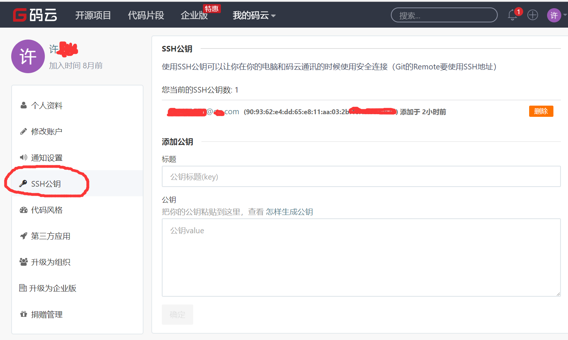Expand the arrow next to user avatar
Screen dimensions: 568x340
tap(565, 15)
